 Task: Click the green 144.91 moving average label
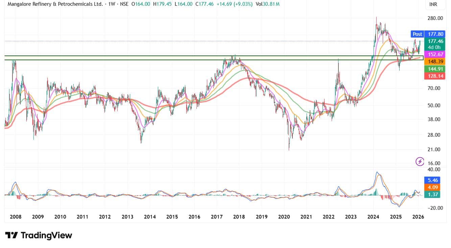[435, 69]
